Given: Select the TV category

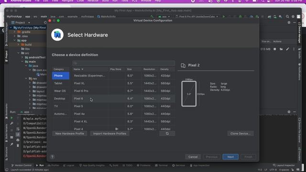Looking at the screenshot, I should (x=61, y=106).
